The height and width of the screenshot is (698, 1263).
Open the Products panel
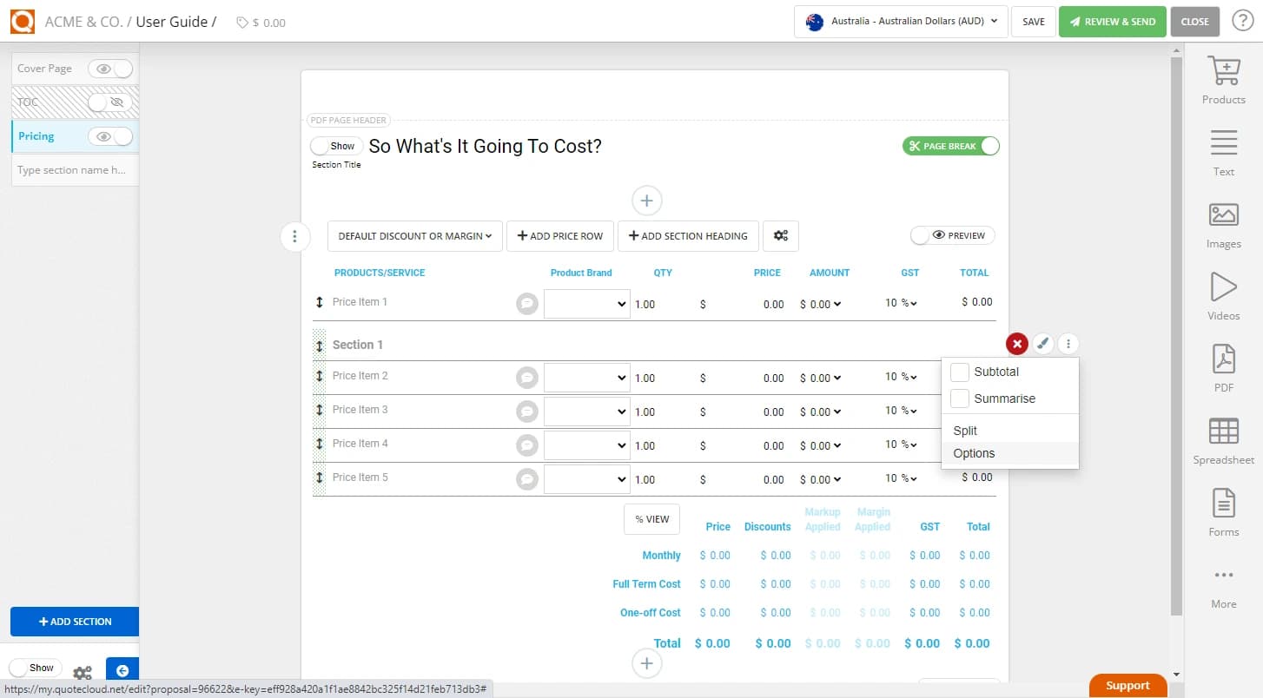pyautogui.click(x=1223, y=81)
